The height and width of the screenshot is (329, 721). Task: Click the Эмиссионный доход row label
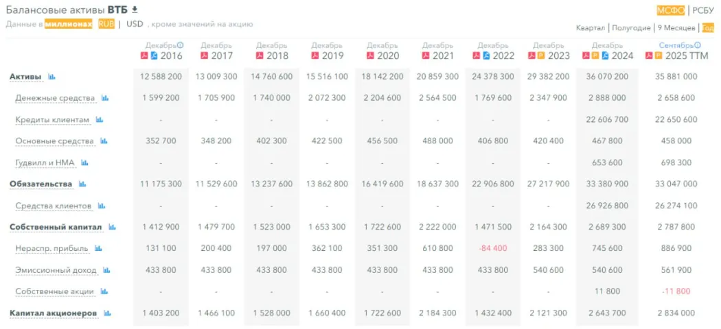[56, 270]
